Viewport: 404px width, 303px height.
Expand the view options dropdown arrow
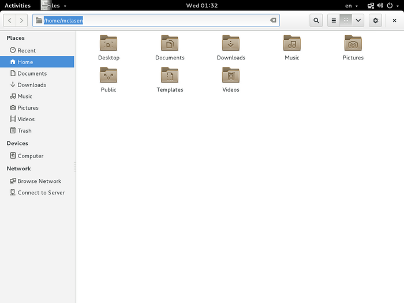(x=358, y=20)
